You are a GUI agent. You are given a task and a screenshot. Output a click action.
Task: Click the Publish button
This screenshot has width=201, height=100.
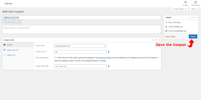(193, 36)
